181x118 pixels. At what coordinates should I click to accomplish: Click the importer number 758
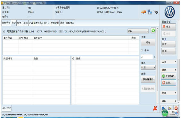click(x=29, y=8)
